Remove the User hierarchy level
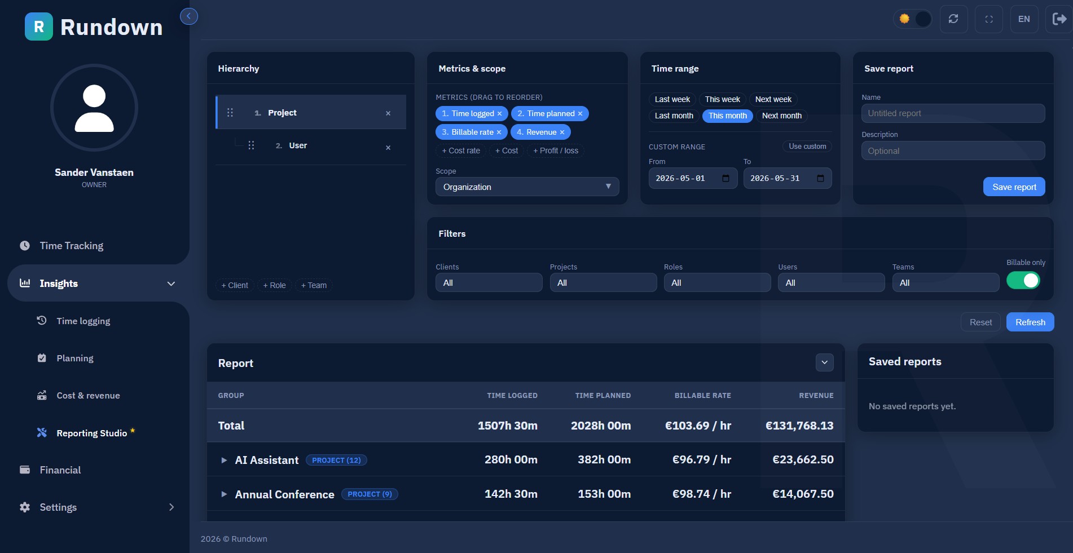Image resolution: width=1073 pixels, height=553 pixels. (x=388, y=148)
